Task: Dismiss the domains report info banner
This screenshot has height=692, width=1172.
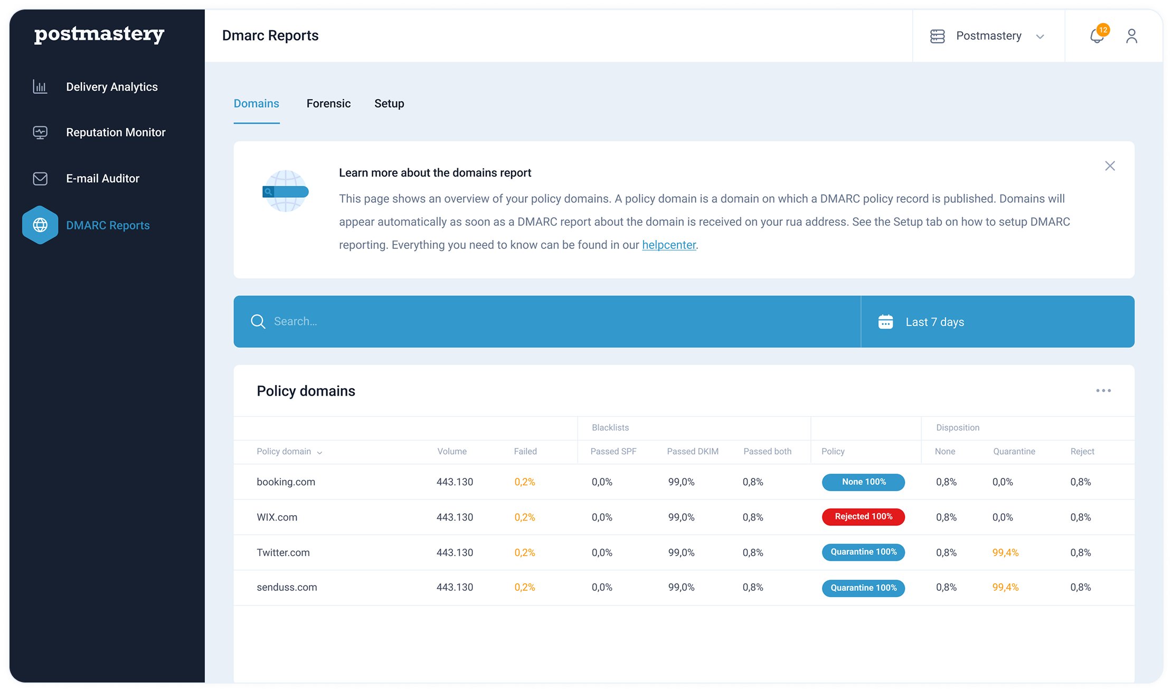Action: [x=1110, y=166]
